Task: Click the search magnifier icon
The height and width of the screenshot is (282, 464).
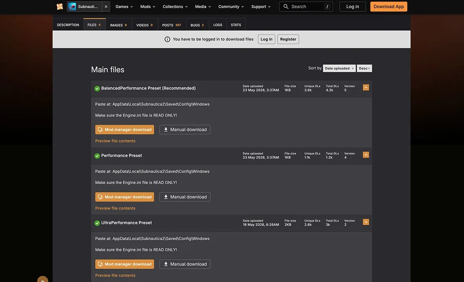Action: 286,7
